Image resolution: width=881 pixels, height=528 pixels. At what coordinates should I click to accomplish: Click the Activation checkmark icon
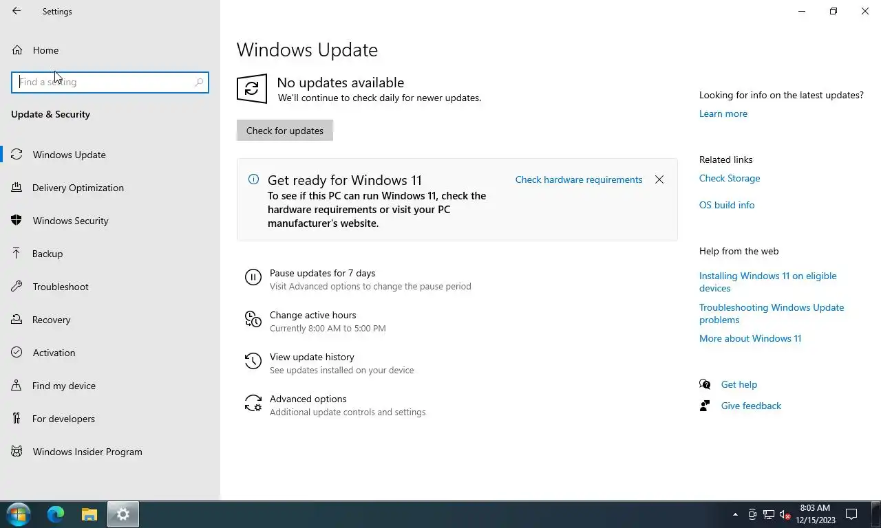17,353
